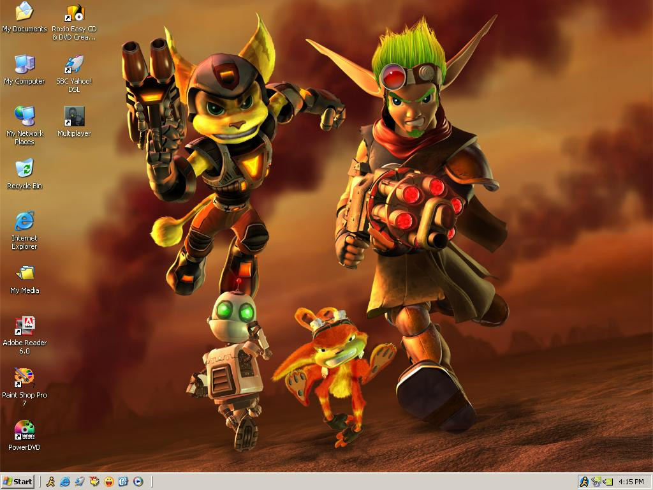Launch AIM from the Quick Launch bar
The image size is (653, 490).
[50, 482]
